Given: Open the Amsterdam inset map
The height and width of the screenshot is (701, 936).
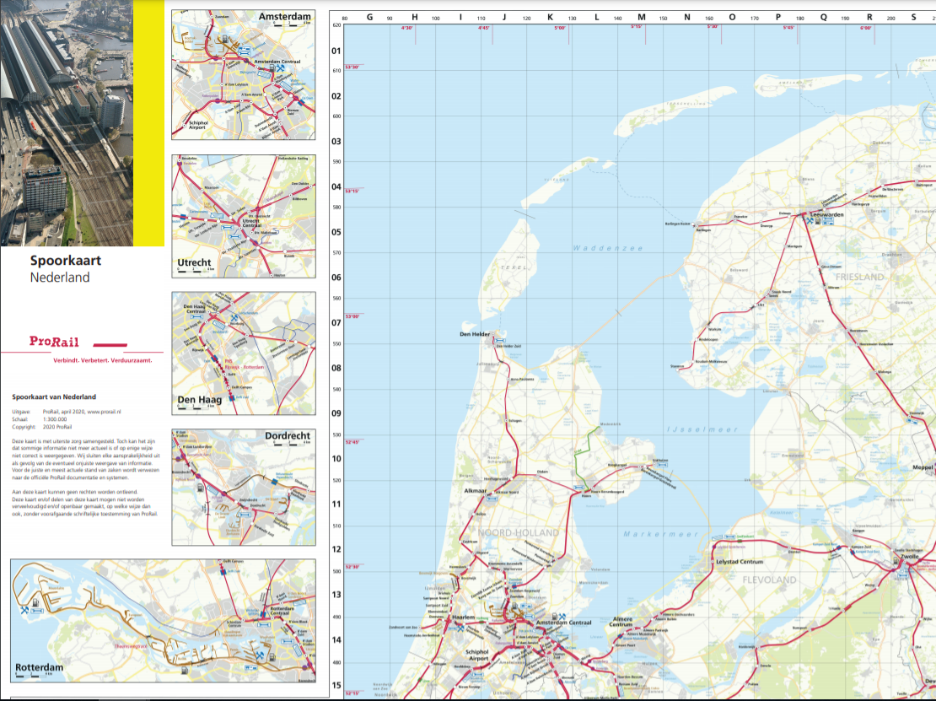Looking at the screenshot, I should pyautogui.click(x=243, y=72).
